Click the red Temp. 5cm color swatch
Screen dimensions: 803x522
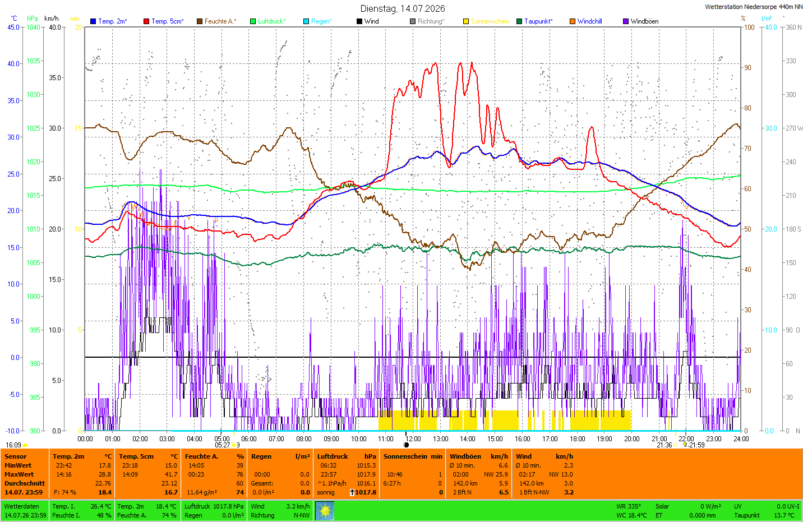pyautogui.click(x=146, y=21)
